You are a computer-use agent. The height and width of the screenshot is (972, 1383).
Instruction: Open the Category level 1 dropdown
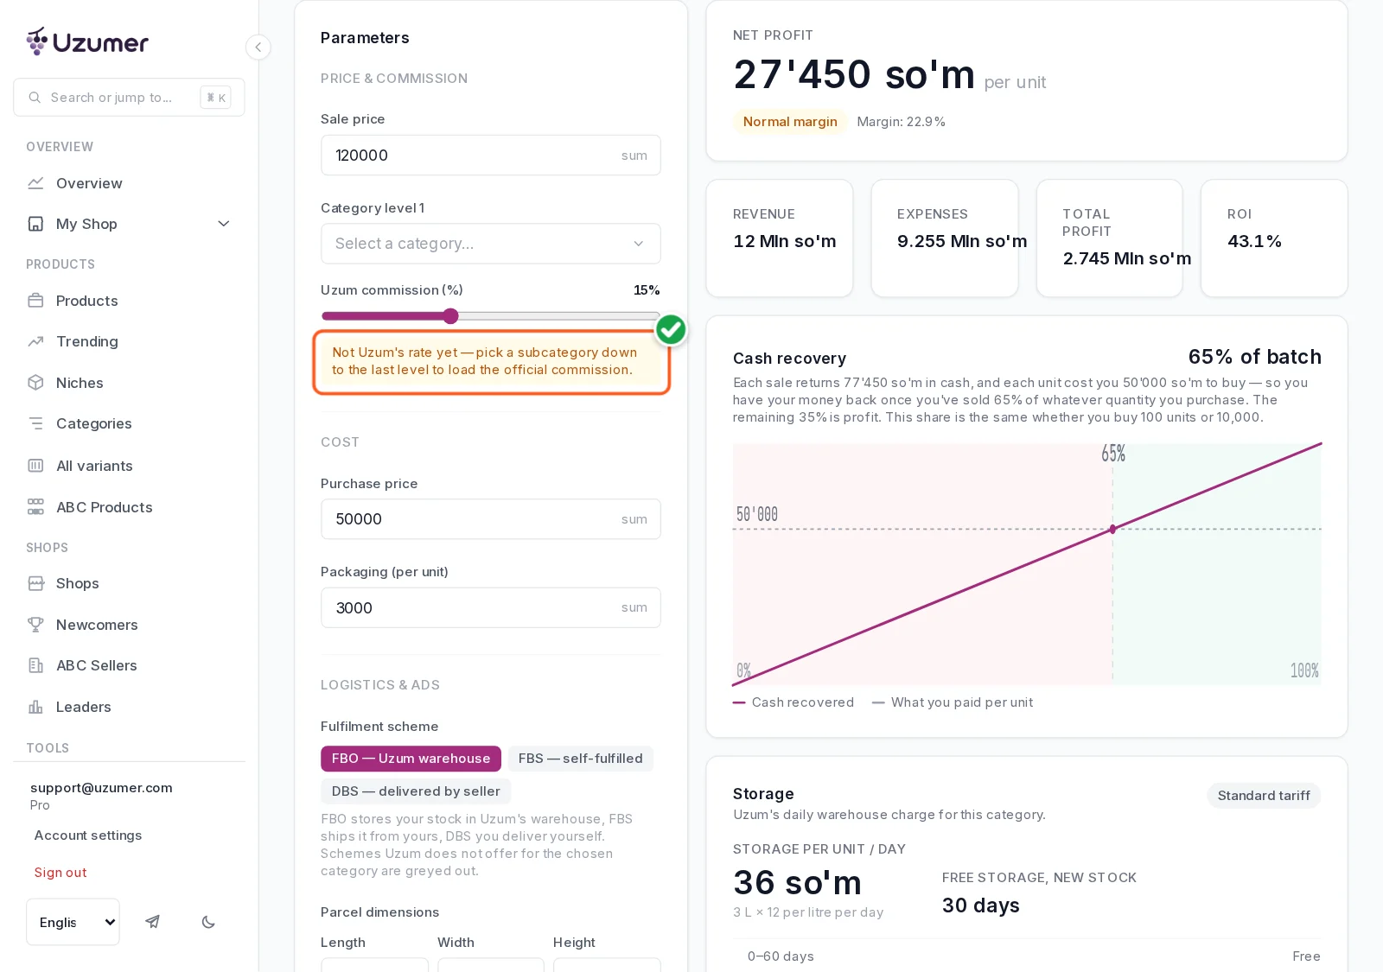click(x=491, y=244)
